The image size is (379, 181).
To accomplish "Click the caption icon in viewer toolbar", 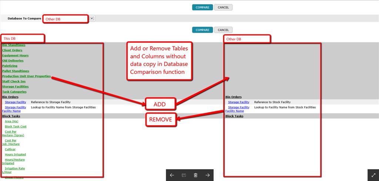I will [x=184, y=175].
